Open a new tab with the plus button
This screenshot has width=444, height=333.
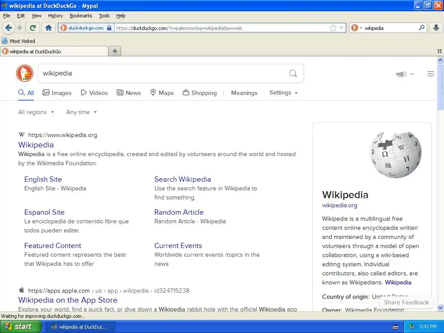tap(114, 51)
